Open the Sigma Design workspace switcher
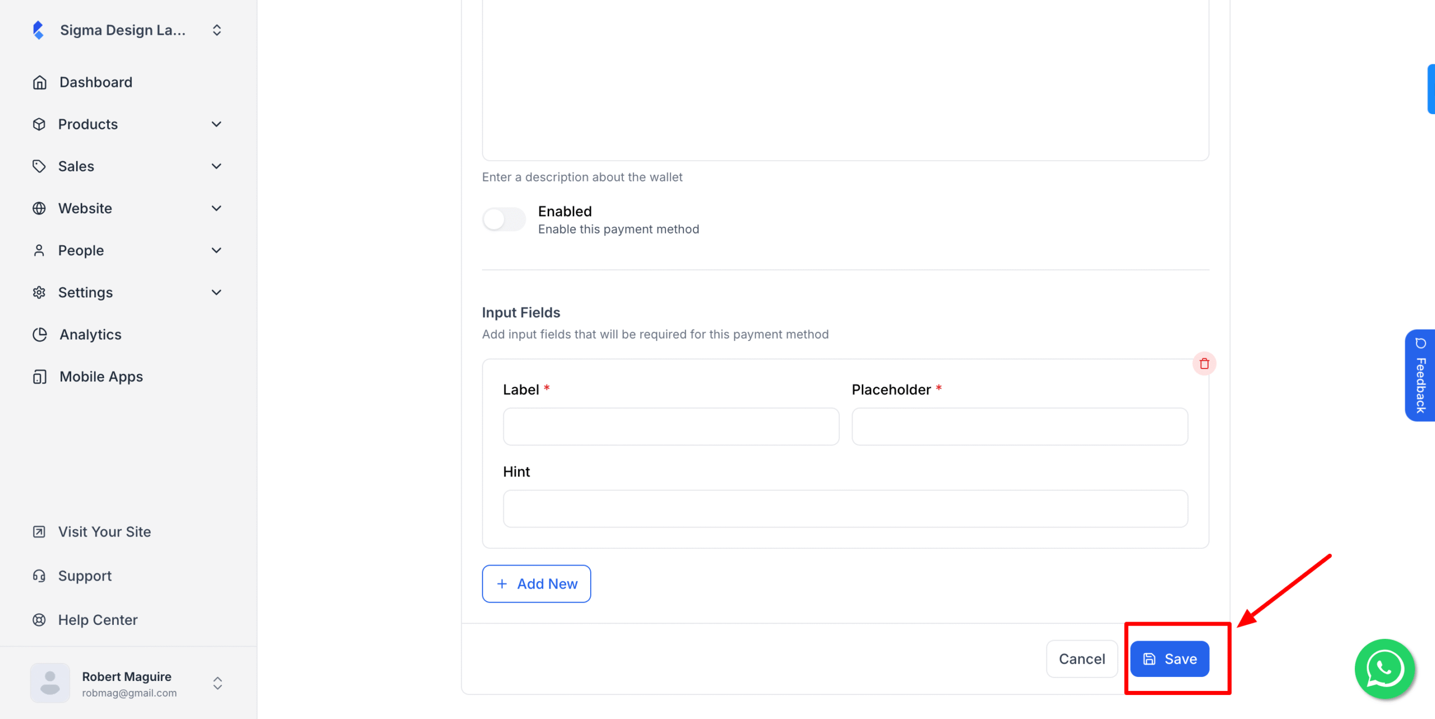Viewport: 1435px width, 719px height. tap(216, 30)
